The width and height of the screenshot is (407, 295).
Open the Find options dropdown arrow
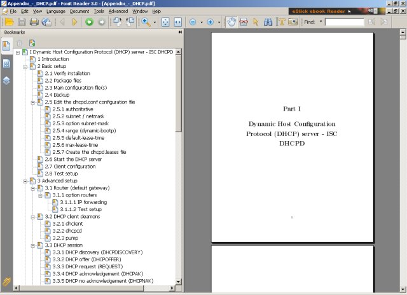tap(321, 22)
